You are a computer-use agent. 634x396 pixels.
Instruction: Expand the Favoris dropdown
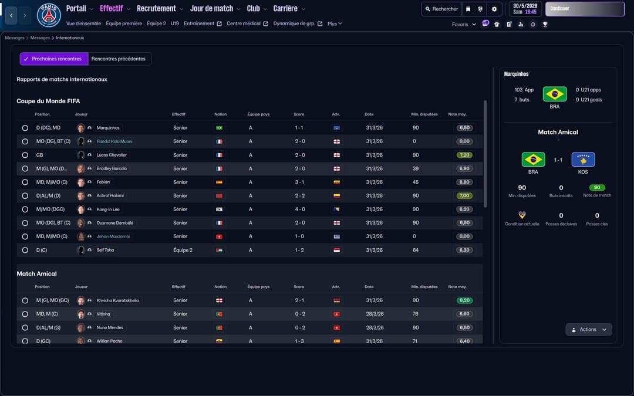point(464,25)
